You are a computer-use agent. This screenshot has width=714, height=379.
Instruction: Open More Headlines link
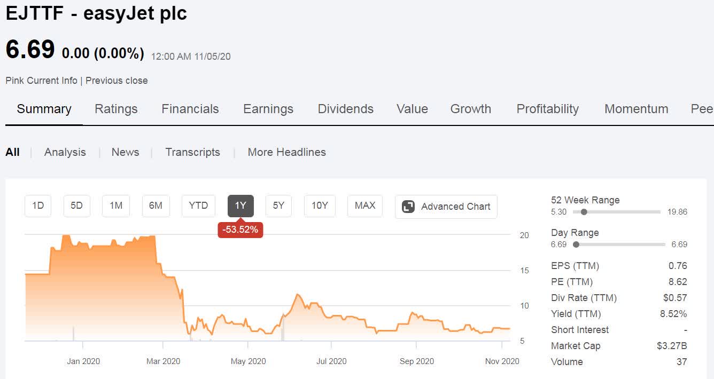click(x=287, y=152)
